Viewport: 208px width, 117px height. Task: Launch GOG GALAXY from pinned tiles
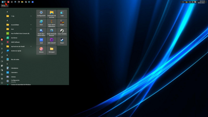[x=52, y=41]
